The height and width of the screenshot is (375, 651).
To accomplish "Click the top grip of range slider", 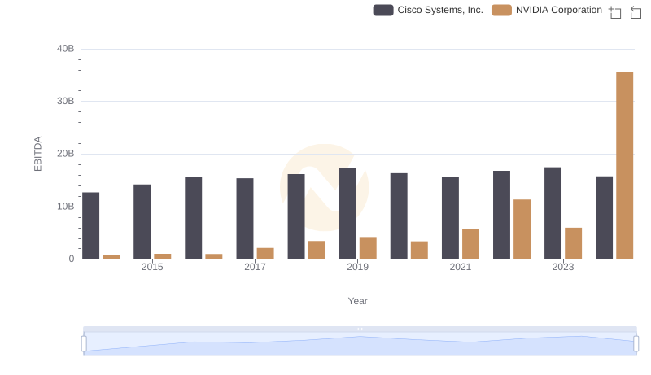I will 360,329.
